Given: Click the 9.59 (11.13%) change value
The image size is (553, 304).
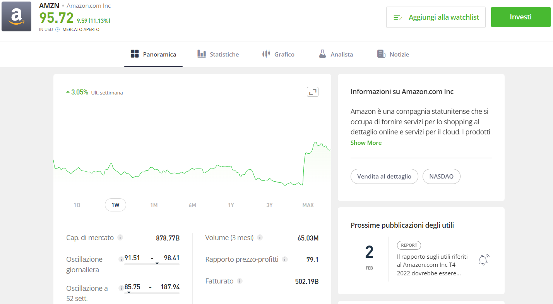Looking at the screenshot, I should pos(94,21).
